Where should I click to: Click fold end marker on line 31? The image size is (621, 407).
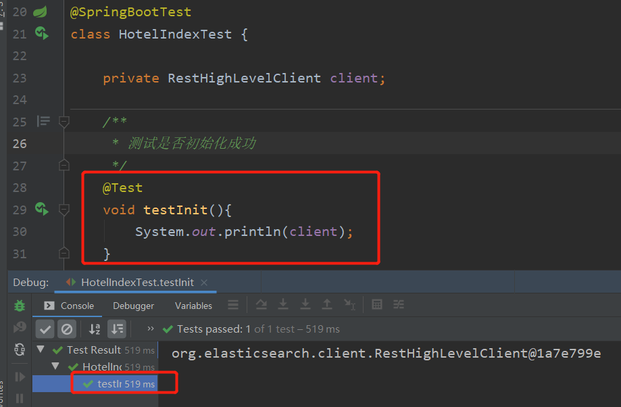[x=64, y=253]
